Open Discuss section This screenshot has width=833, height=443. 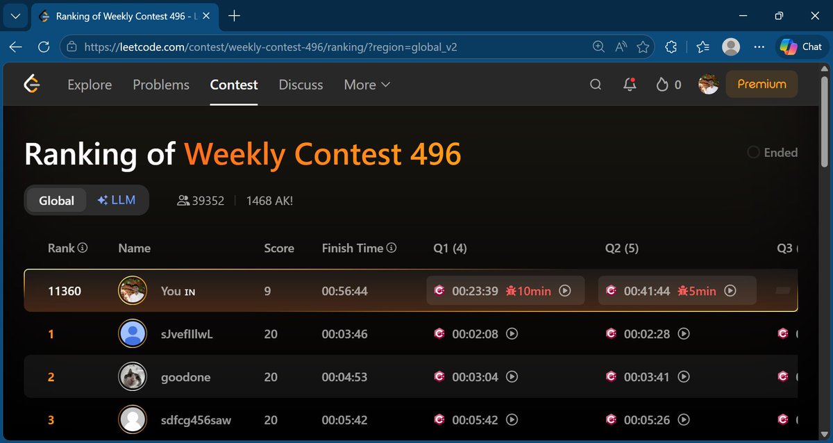(301, 85)
